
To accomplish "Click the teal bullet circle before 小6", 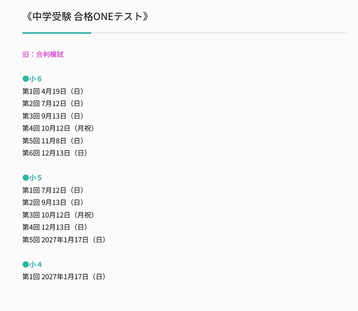I will tap(26, 79).
